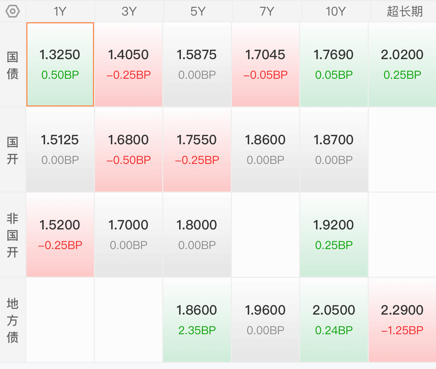Screen dimensions: 436x369
Task: Open 国债 超长期 cell showing 2.0200
Action: point(402,65)
